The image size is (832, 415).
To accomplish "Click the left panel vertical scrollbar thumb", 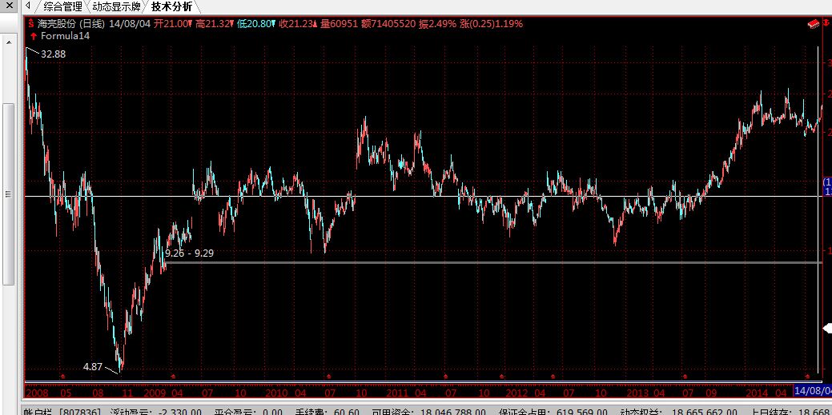I will (x=9, y=192).
